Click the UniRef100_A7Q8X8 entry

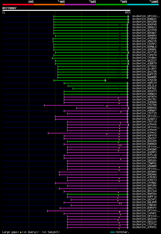(144, 39)
